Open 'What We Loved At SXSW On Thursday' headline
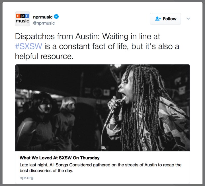 tap(60, 158)
